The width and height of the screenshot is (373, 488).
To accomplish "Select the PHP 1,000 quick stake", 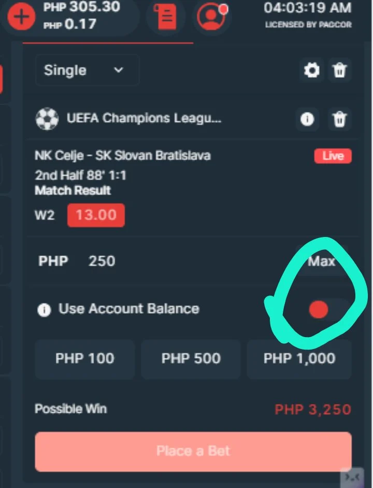I will [299, 358].
